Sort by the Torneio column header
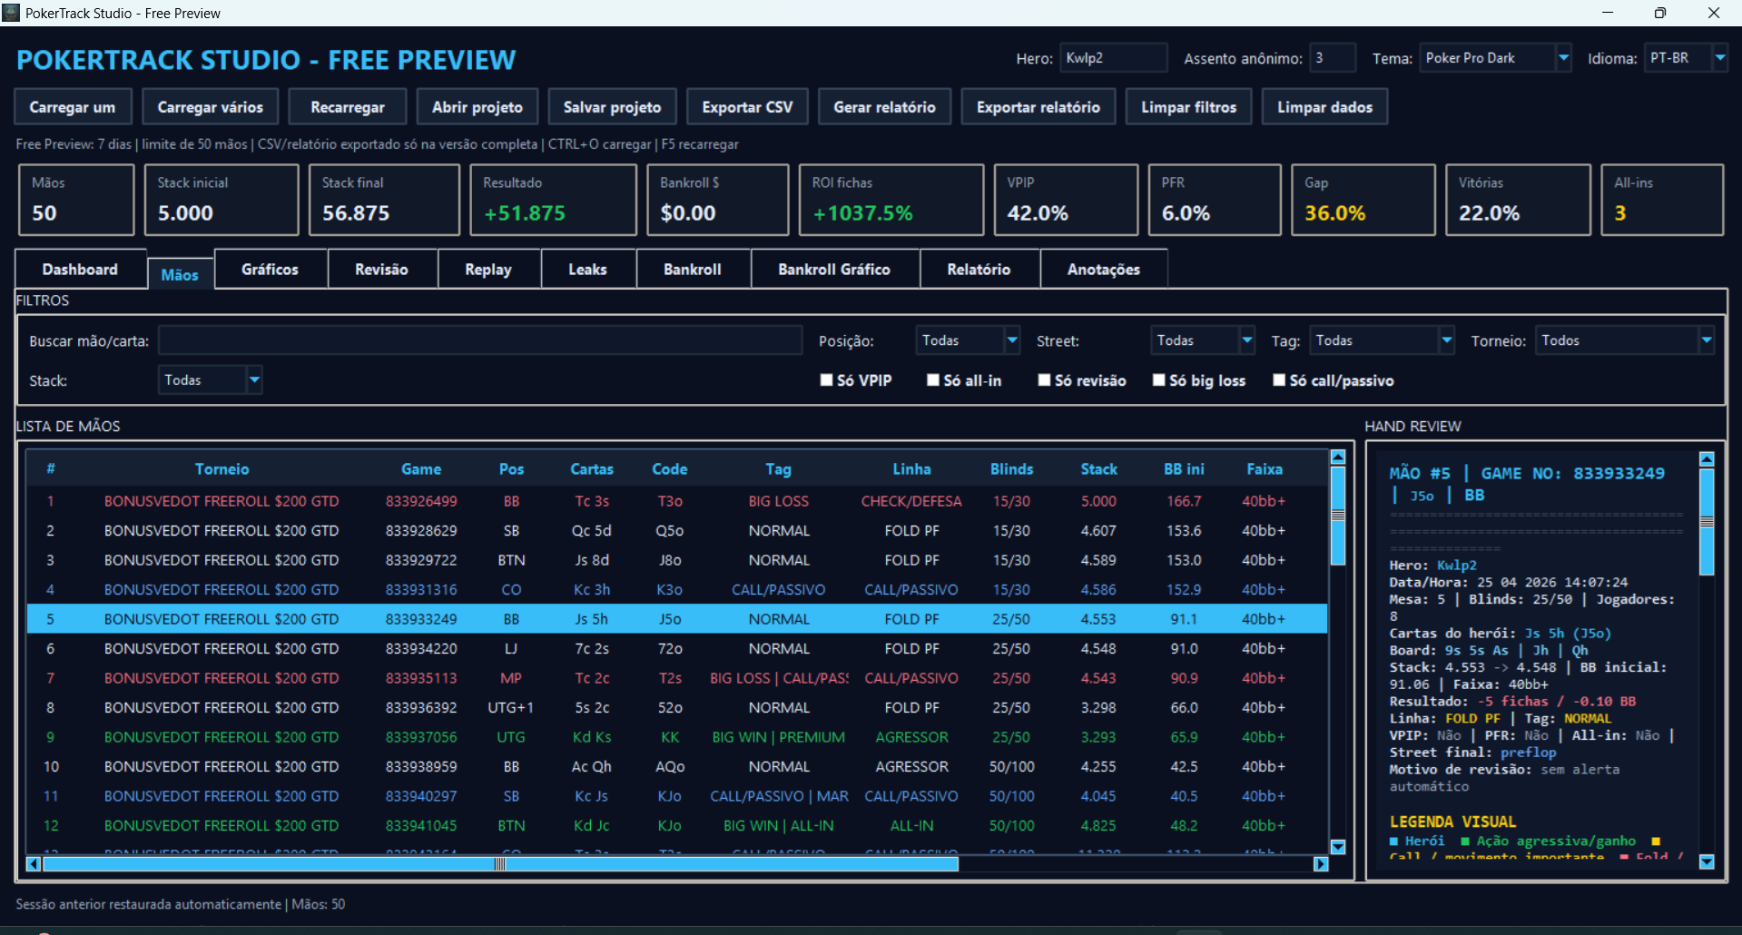The height and width of the screenshot is (935, 1742). click(x=221, y=469)
